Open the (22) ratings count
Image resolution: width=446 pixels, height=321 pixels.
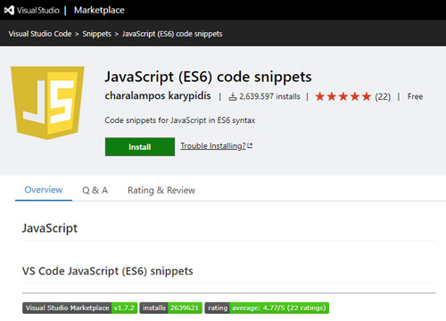tap(383, 96)
